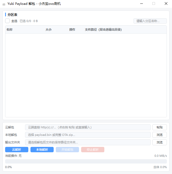Check the 全选 select-all checkbox
The image size is (172, 174).
[7, 21]
